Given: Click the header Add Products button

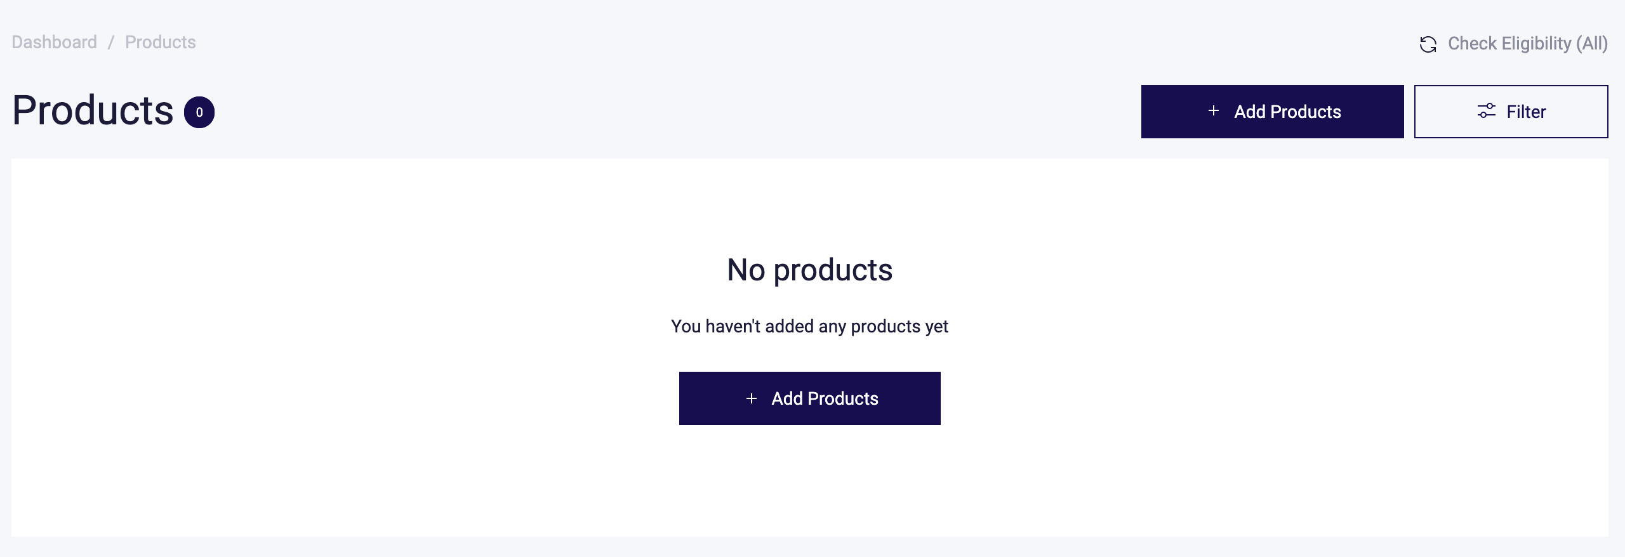Looking at the screenshot, I should pyautogui.click(x=1272, y=112).
